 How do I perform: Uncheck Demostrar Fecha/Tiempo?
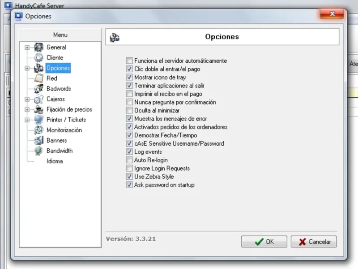(129, 135)
